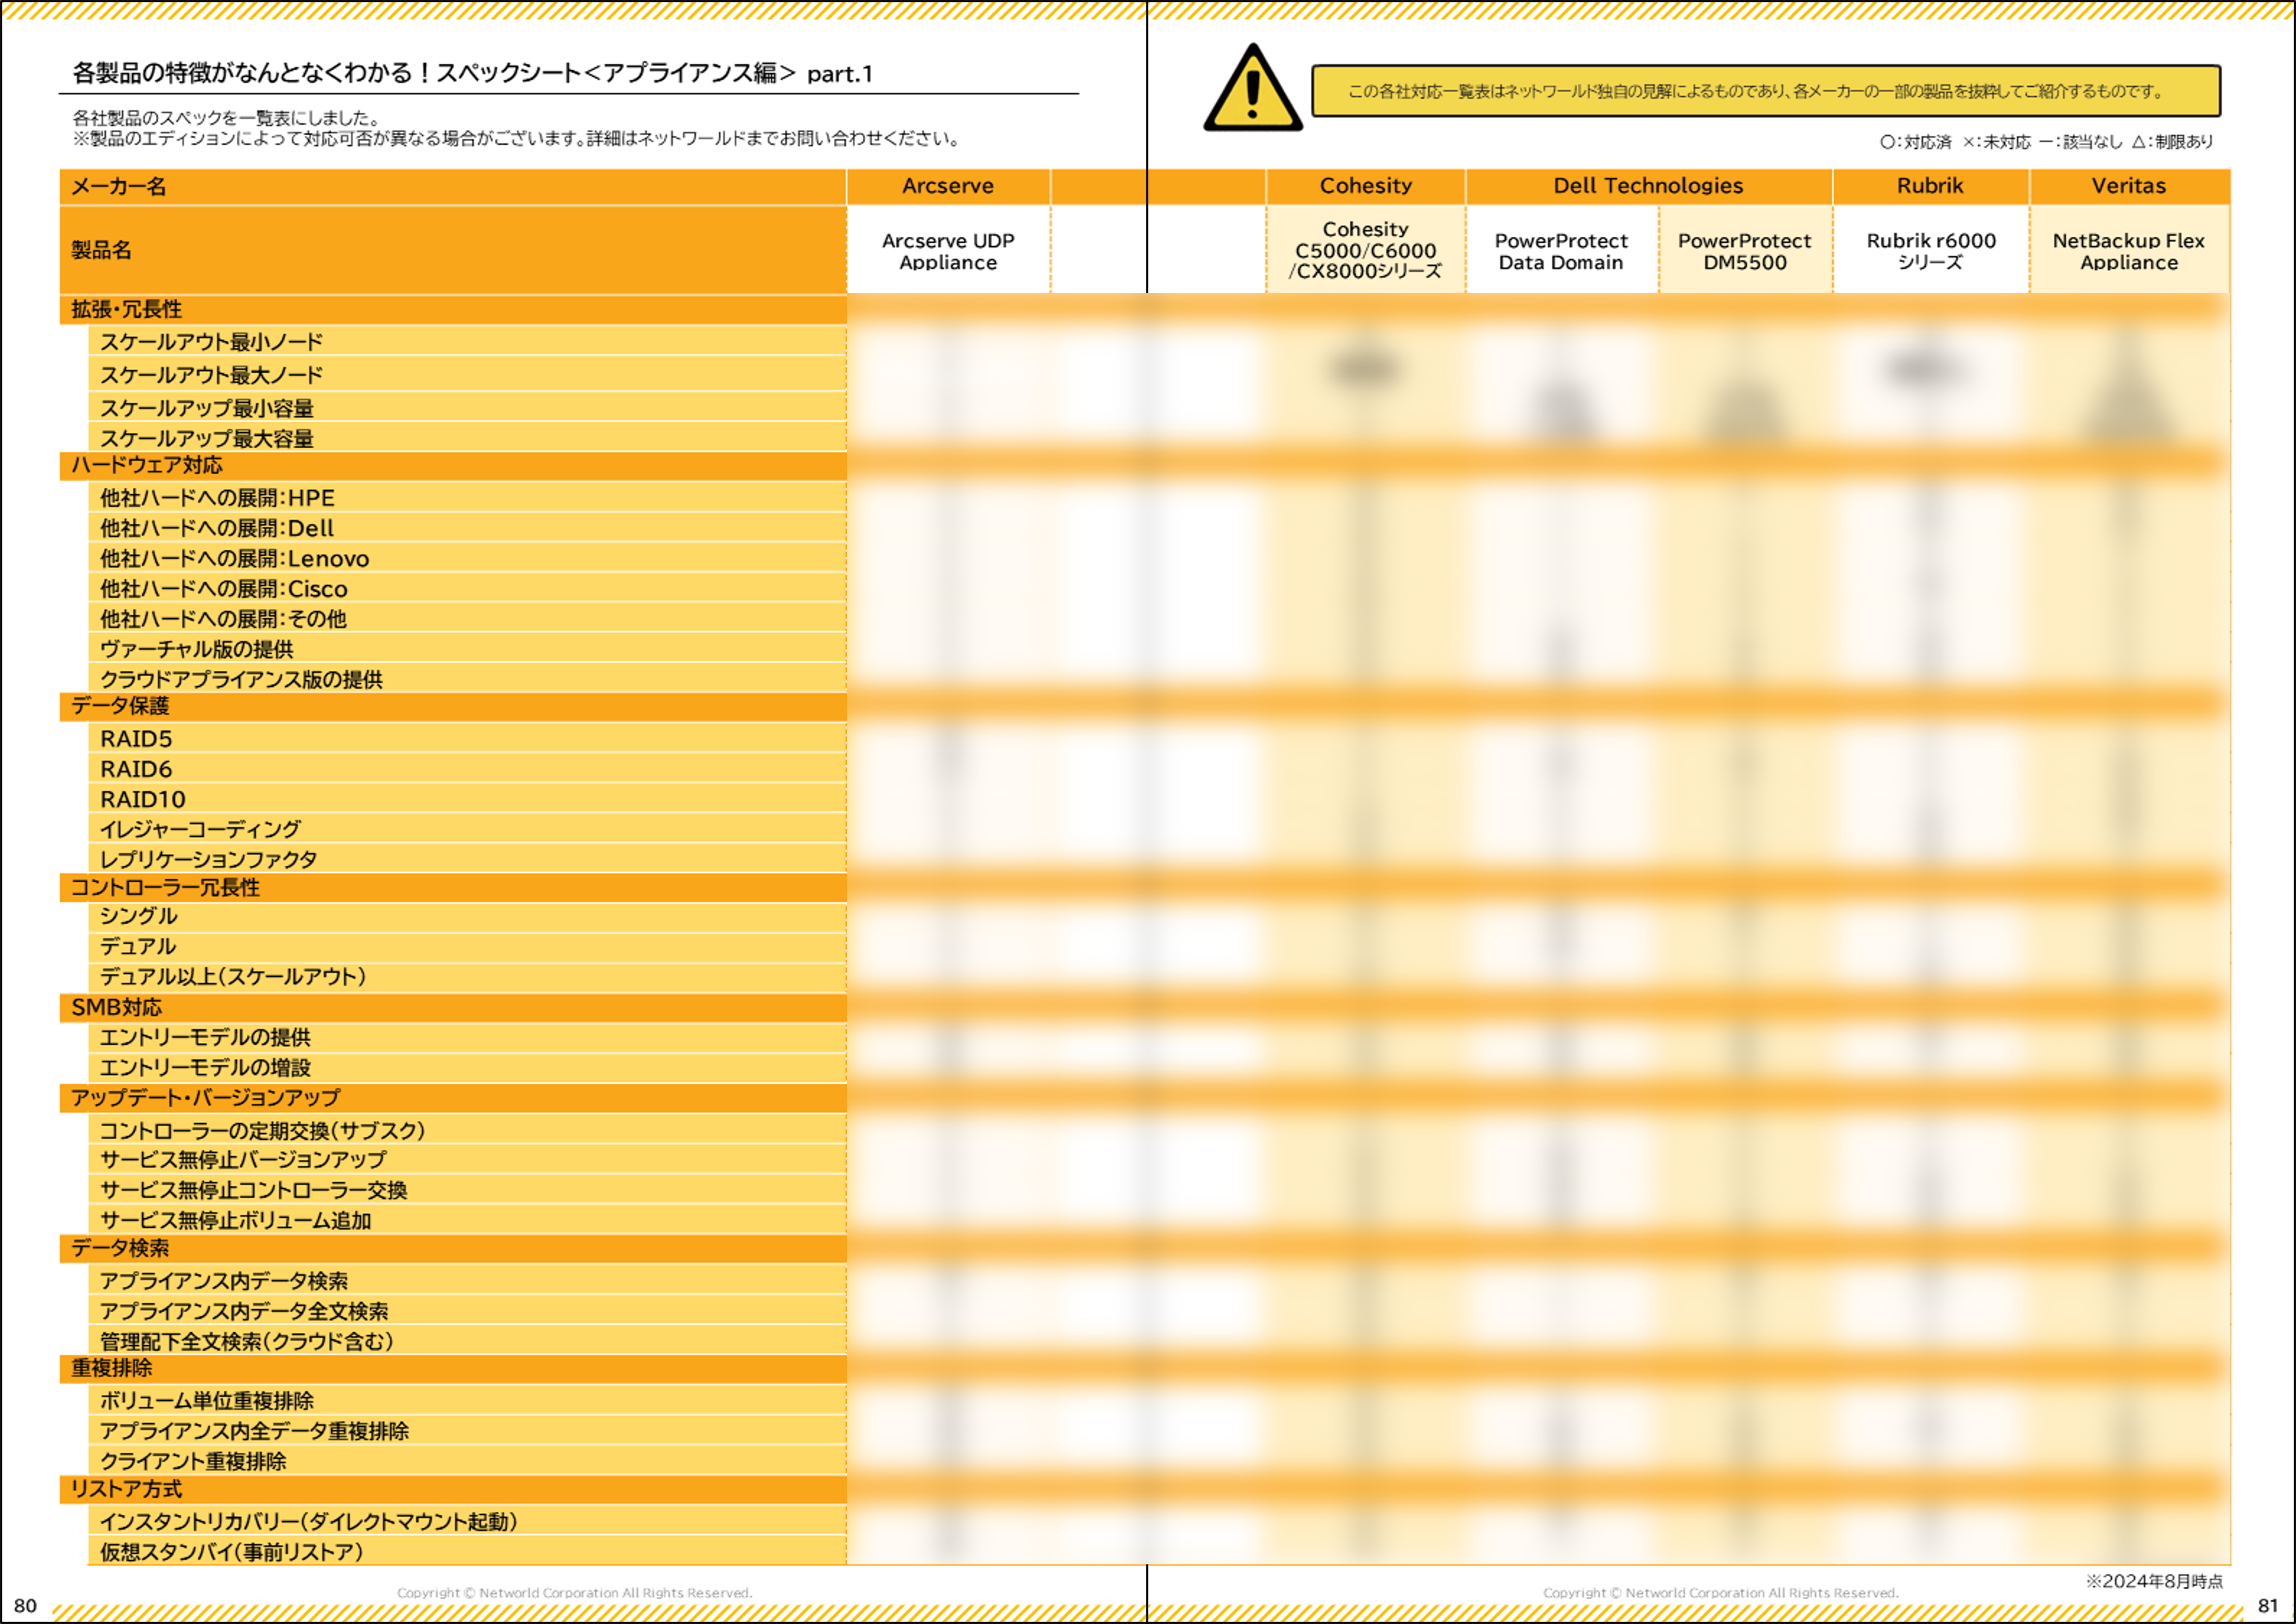Select the SMB対応 section header
The image size is (2296, 1624).
pyautogui.click(x=453, y=1008)
